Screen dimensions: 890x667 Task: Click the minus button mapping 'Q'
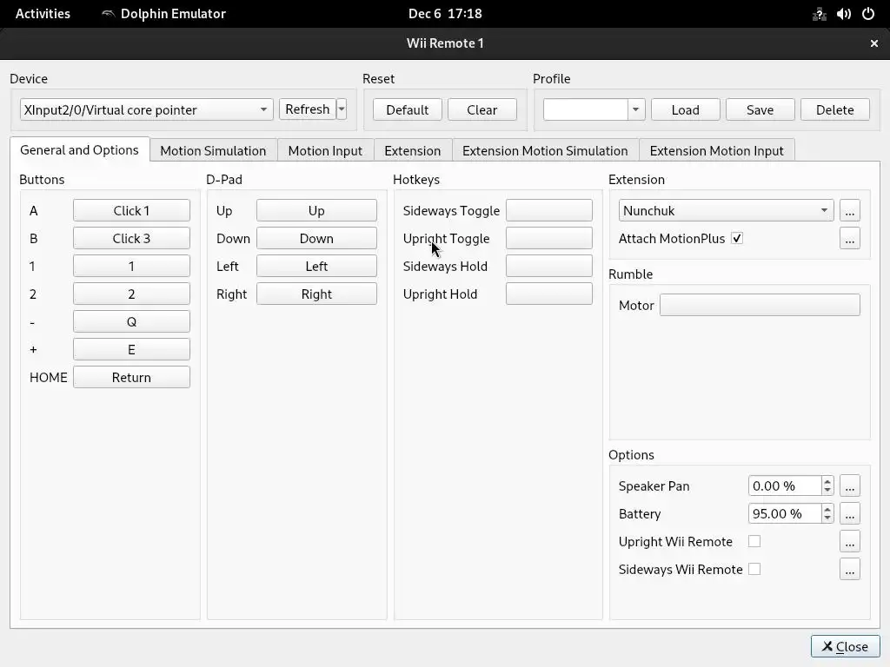[131, 321]
